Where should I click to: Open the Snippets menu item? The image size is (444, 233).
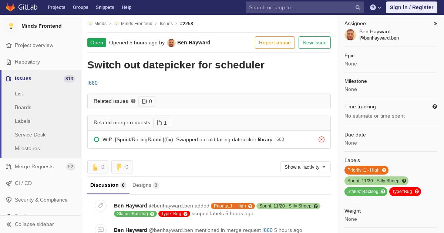(105, 7)
